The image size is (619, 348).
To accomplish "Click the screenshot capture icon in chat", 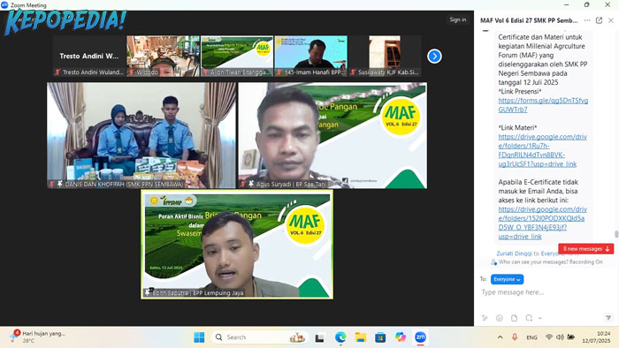I will 529,318.
